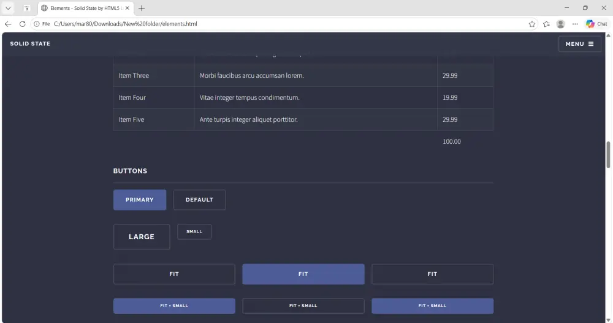Open the tab search chevron

click(x=8, y=8)
